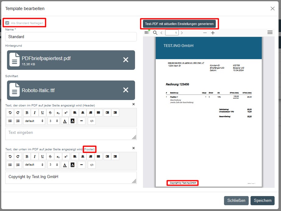Pick Header text background color

coord(73,121)
